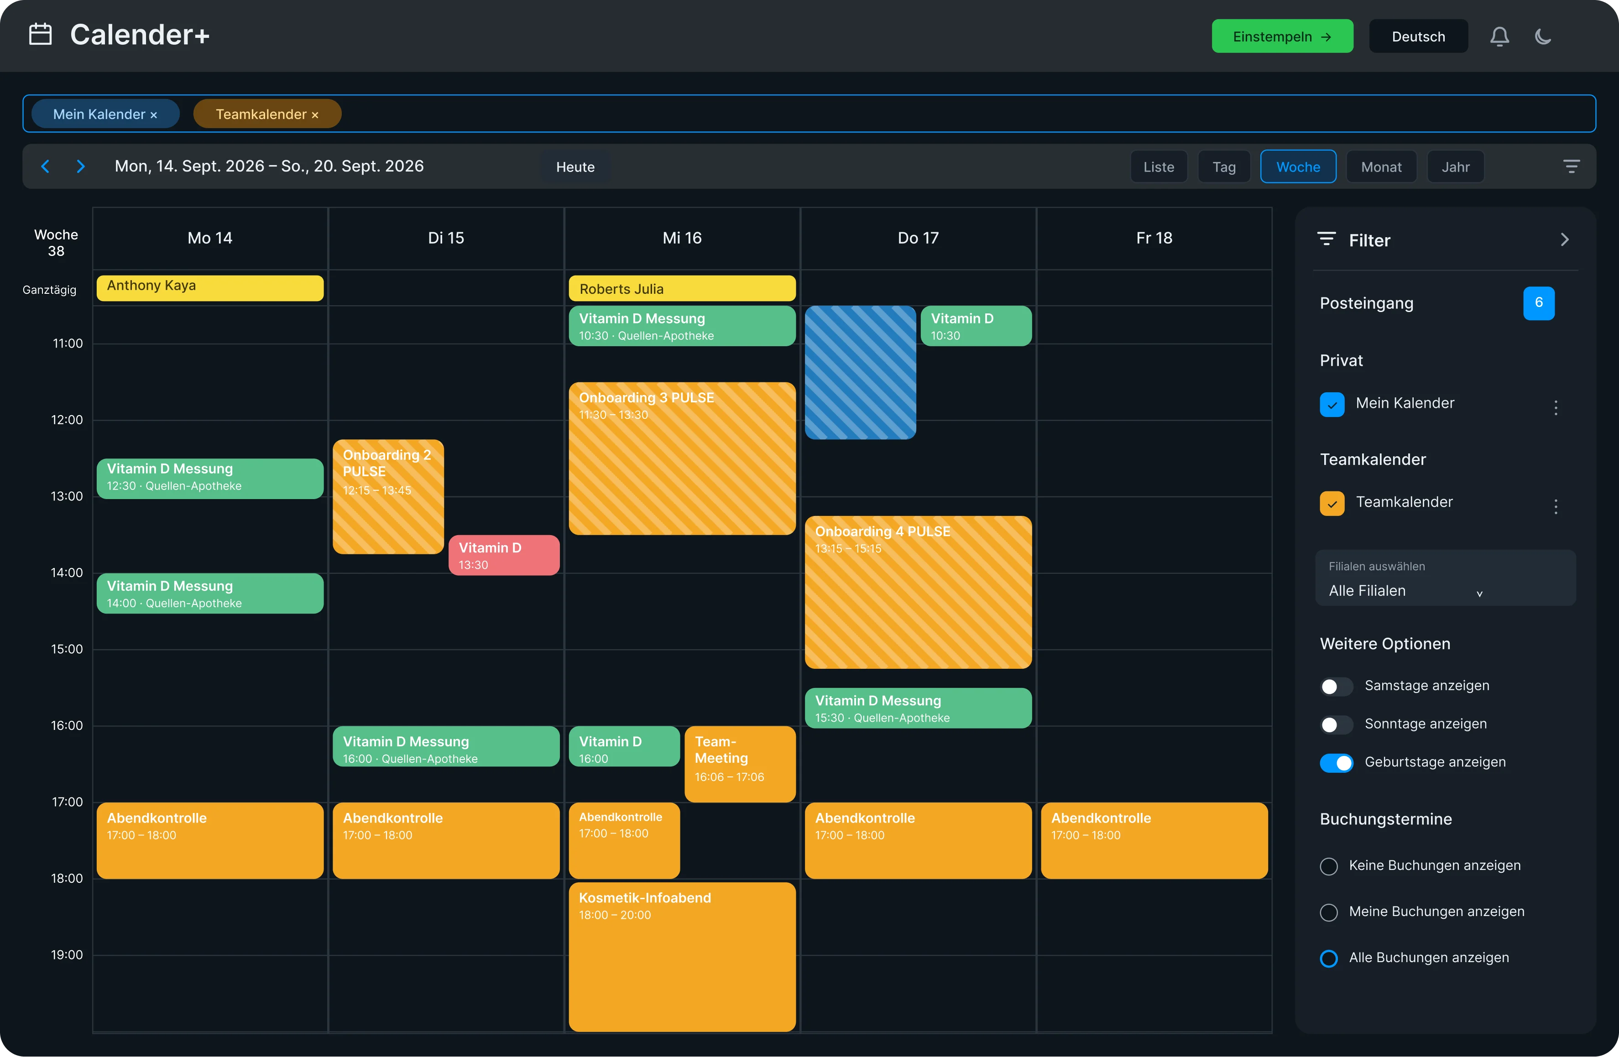This screenshot has height=1057, width=1619.
Task: Remove Mein Kalender tag with x
Action: click(154, 115)
